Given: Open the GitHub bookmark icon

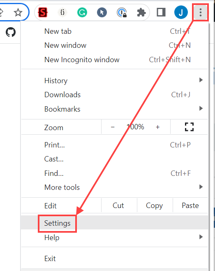Looking at the screenshot, I should [11, 32].
